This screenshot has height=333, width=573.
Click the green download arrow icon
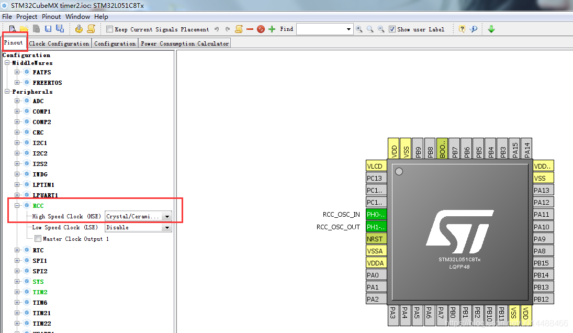point(491,29)
